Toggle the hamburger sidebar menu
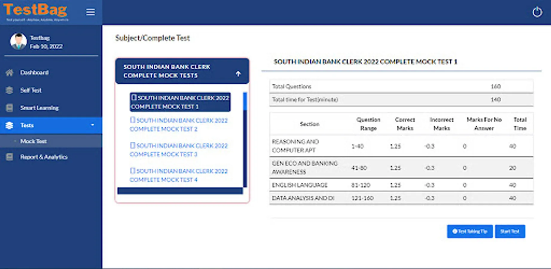This screenshot has width=551, height=269. (x=90, y=12)
